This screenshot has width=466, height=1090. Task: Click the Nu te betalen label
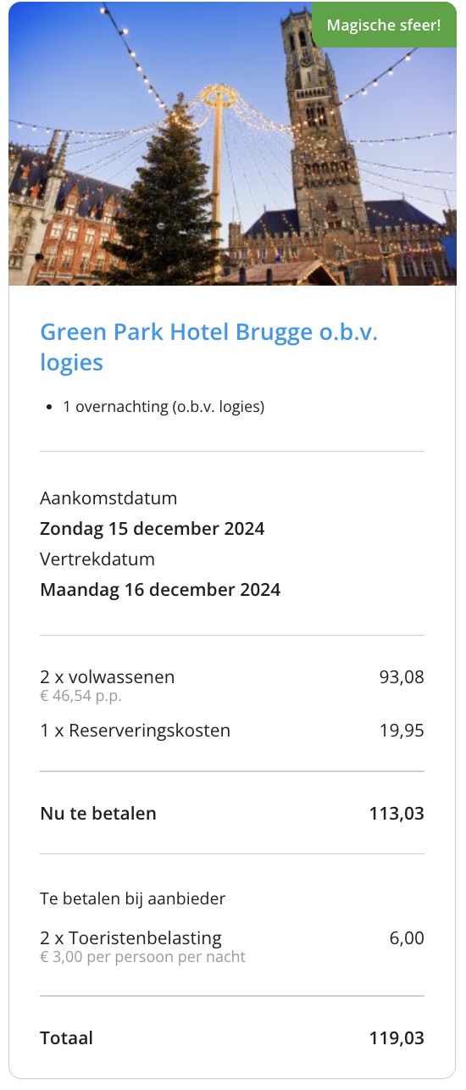tap(98, 814)
